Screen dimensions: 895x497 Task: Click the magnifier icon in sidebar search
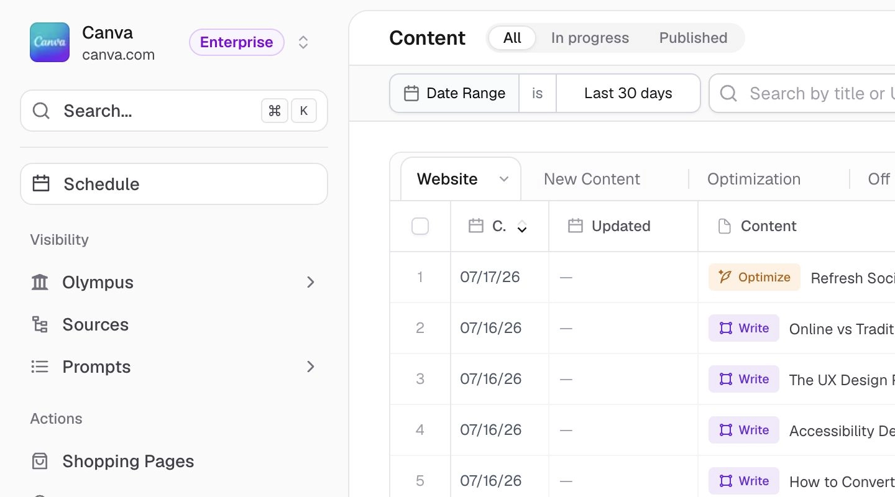point(41,111)
